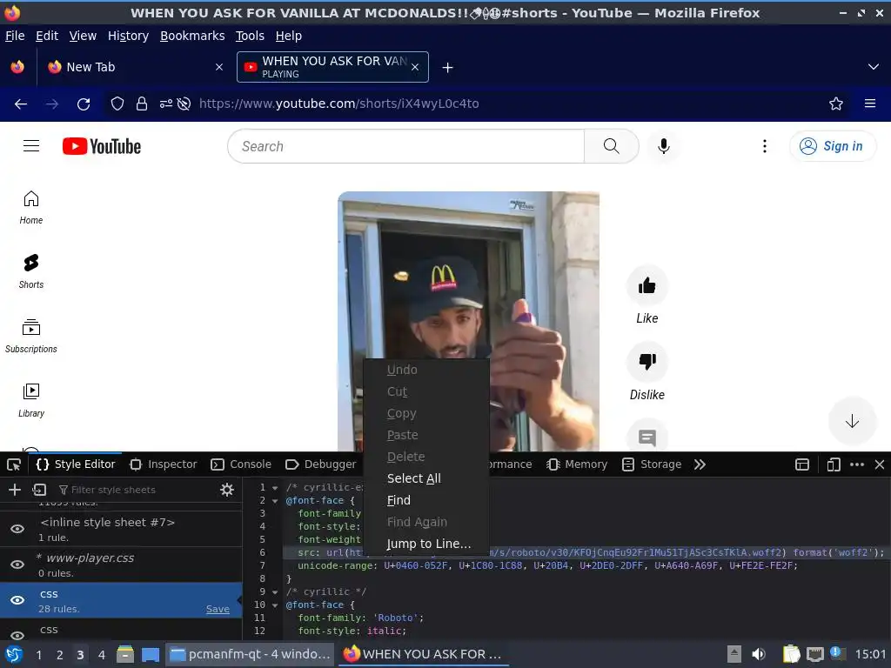Toggle Responsive Design Mode icon in devtools
Viewport: 891px width, 668px height.
coord(833,464)
